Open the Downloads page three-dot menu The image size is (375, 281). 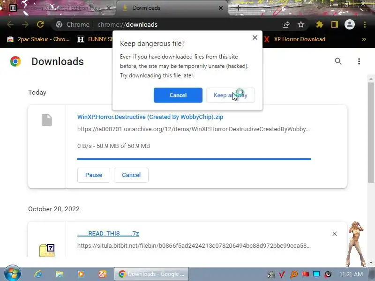(359, 61)
